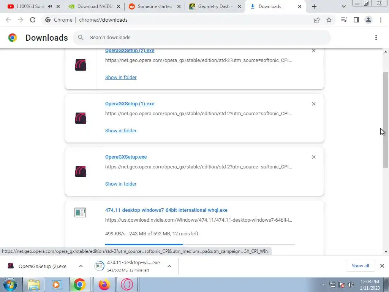389x292 pixels.
Task: Launch Windows Media Player from taskbar
Action: [x=57, y=284]
